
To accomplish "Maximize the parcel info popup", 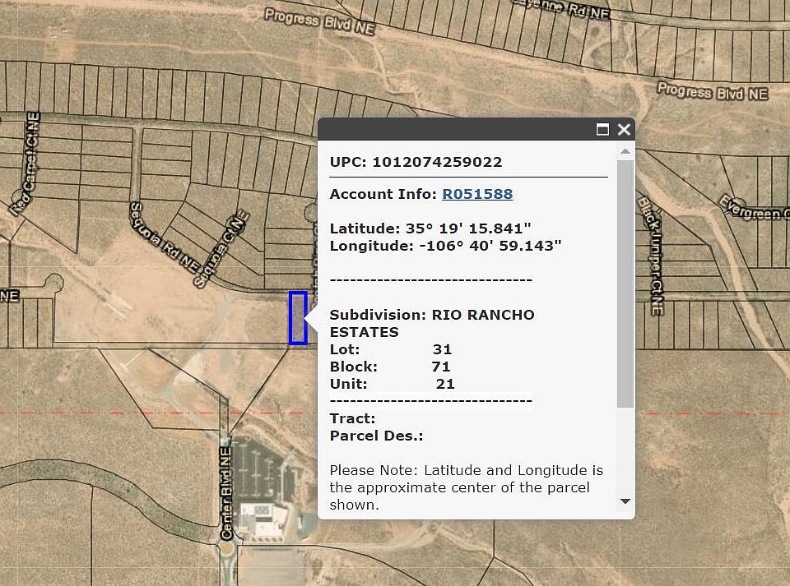I will 602,130.
